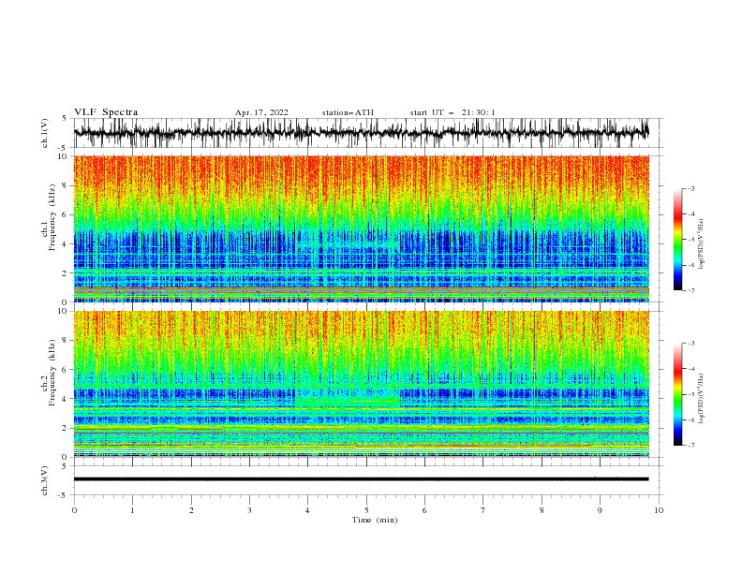
Task: Click the ch.1 'Frequency (kHz)' axis label
Action: (x=52, y=217)
